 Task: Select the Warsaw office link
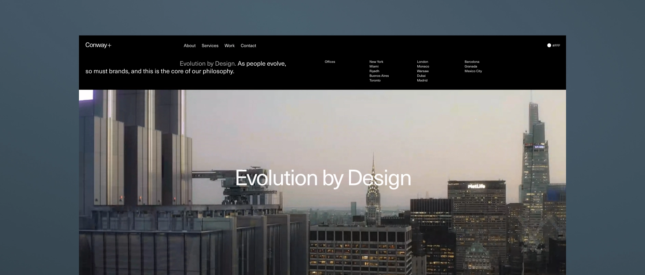click(x=423, y=71)
